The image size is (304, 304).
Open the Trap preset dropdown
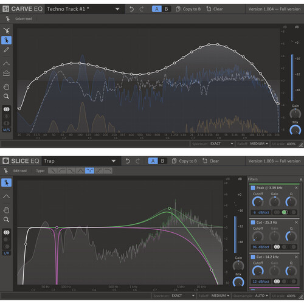coord(81,161)
